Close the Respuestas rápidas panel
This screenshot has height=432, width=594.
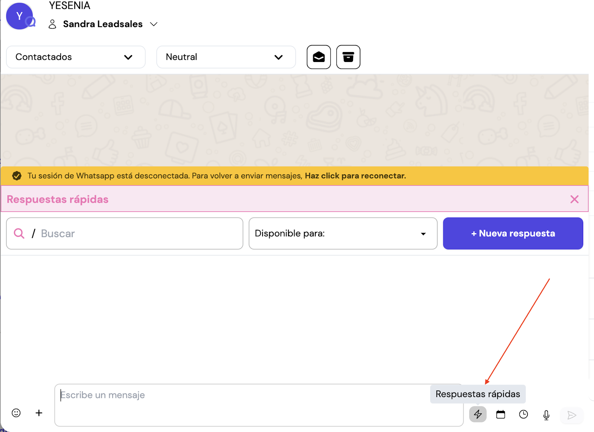tap(574, 199)
